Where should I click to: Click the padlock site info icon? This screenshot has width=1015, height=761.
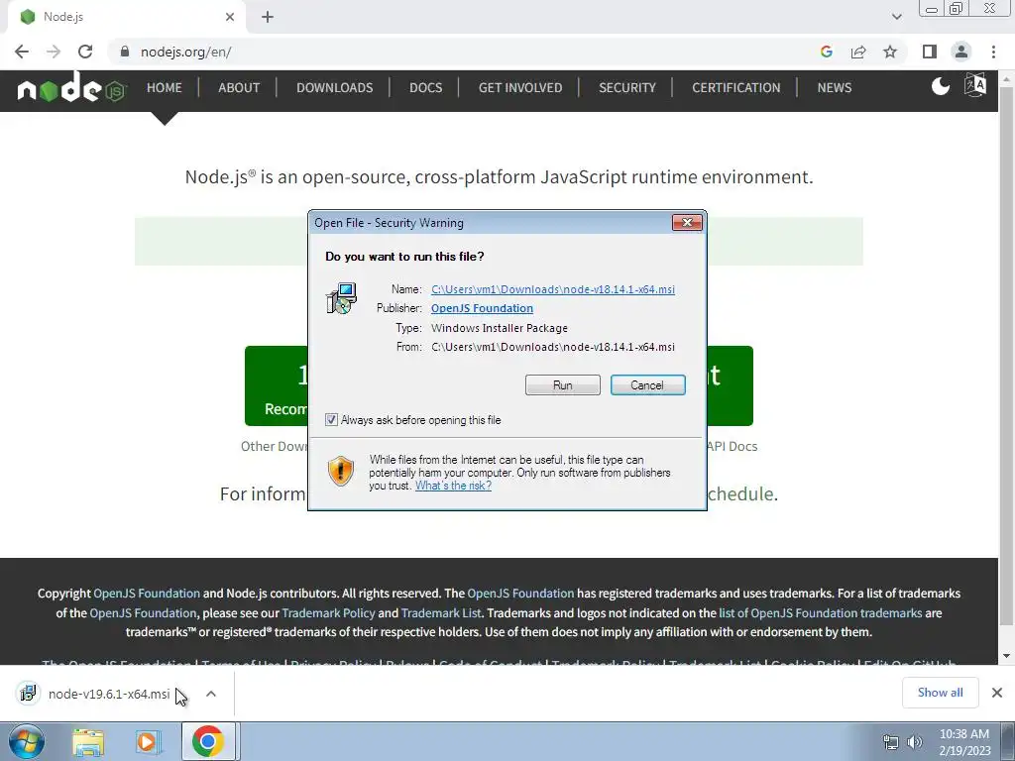click(125, 52)
